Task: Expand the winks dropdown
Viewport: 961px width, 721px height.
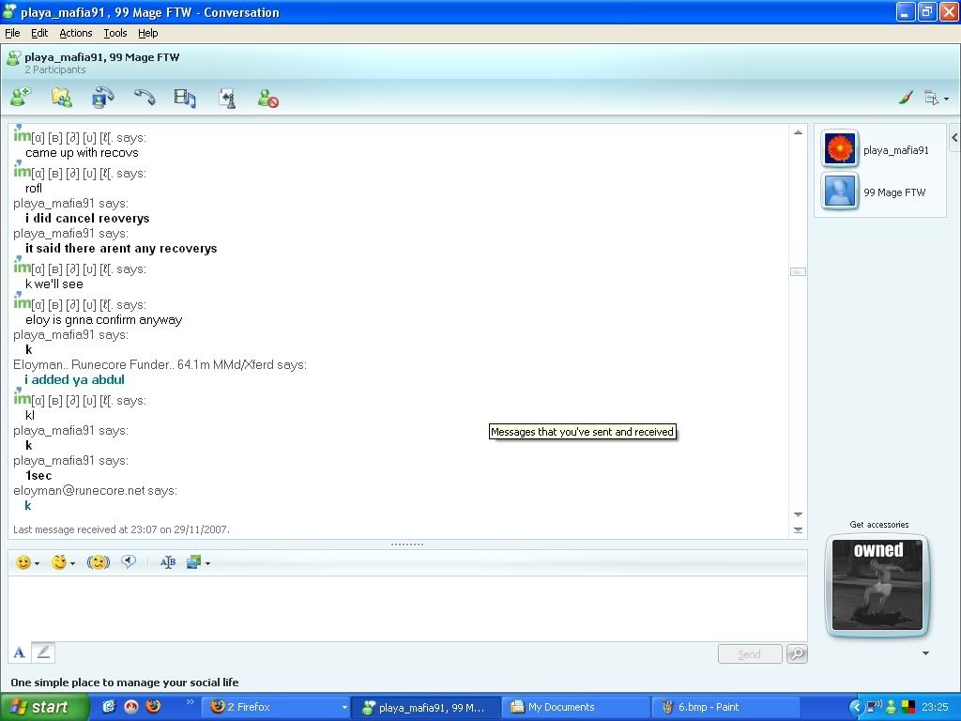Action: [72, 563]
